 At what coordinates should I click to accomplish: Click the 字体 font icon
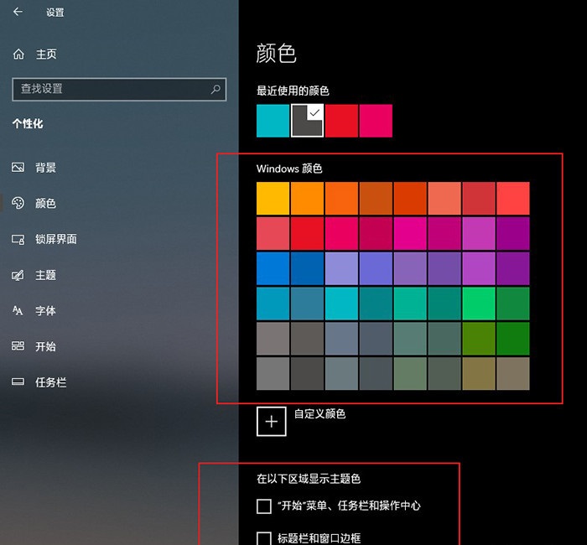pyautogui.click(x=18, y=310)
